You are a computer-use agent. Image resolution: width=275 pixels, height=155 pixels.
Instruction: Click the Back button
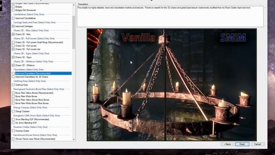point(227,144)
